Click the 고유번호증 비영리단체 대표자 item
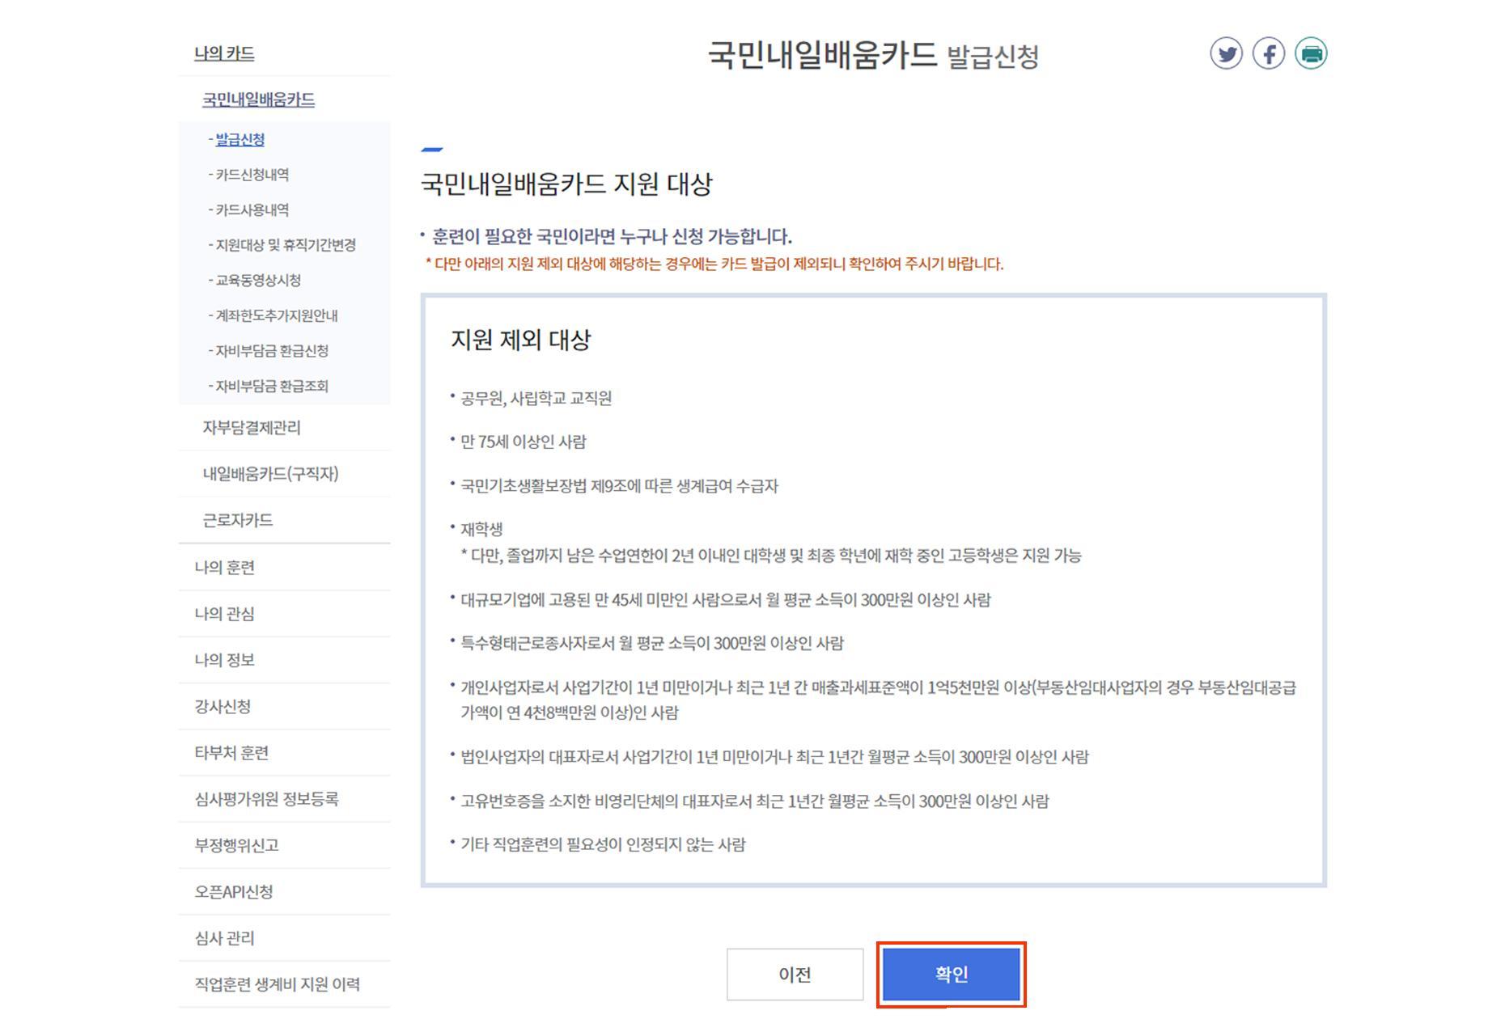 click(x=754, y=801)
